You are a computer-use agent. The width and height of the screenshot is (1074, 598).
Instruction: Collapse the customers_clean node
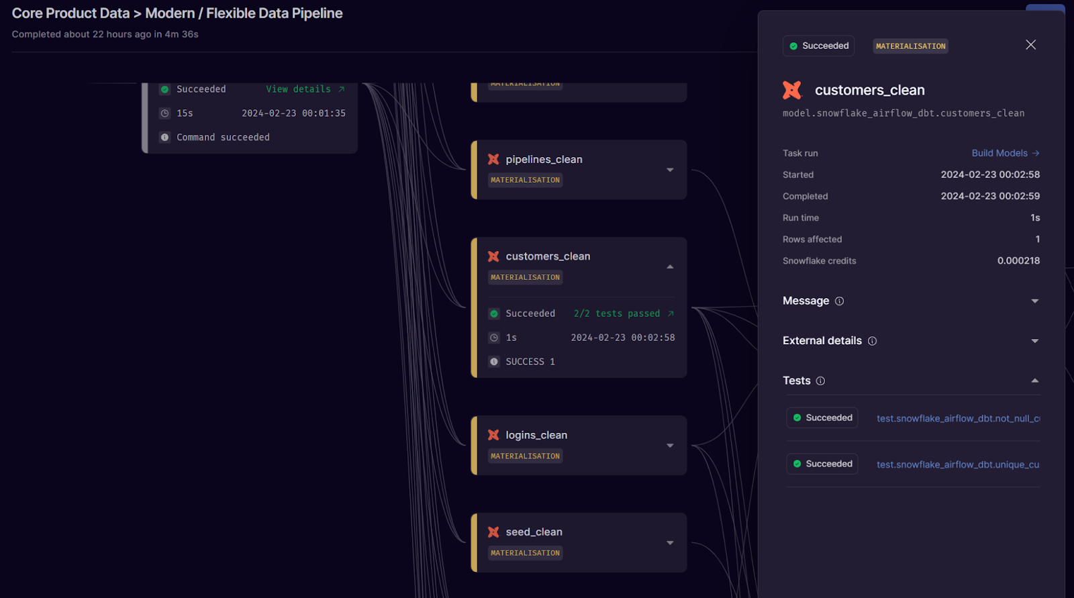click(x=670, y=267)
